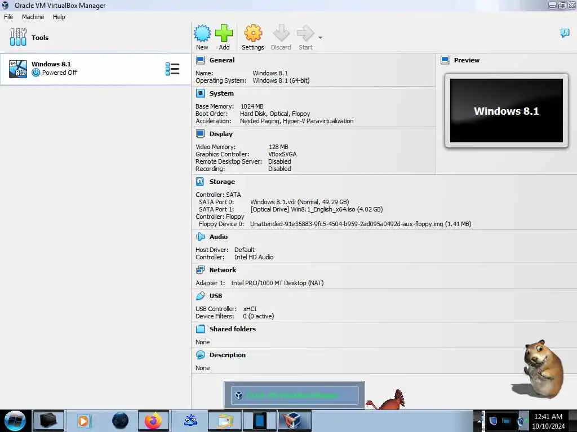Click the Preview panel header icon

(445, 60)
